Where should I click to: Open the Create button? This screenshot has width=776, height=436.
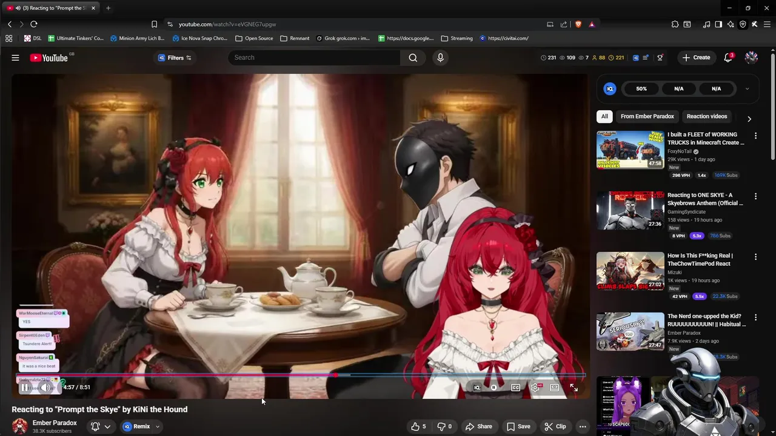[696, 58]
